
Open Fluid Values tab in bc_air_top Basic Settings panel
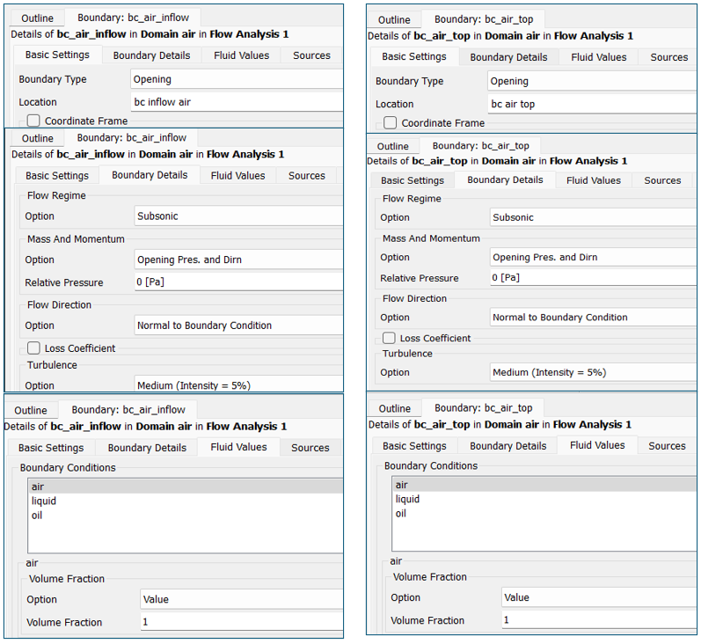tap(599, 57)
